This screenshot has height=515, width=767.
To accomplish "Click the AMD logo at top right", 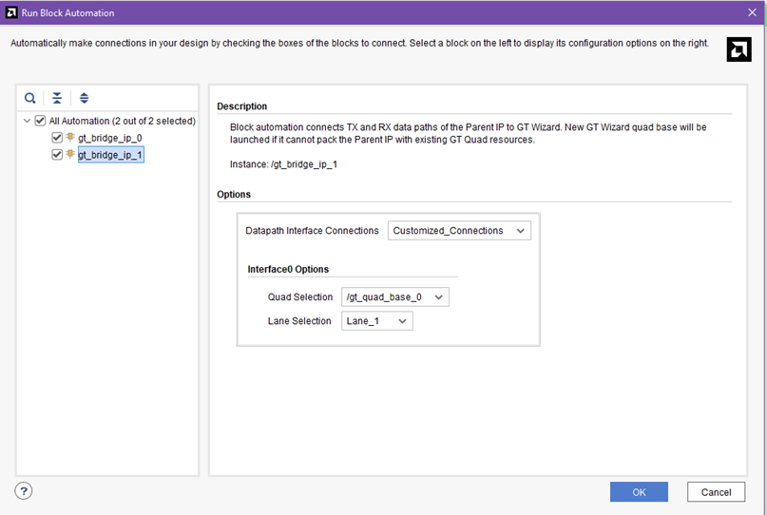I will 738,49.
